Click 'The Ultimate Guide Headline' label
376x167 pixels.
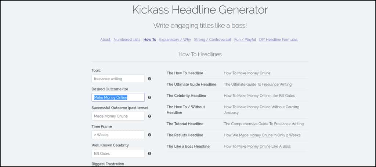(191, 85)
